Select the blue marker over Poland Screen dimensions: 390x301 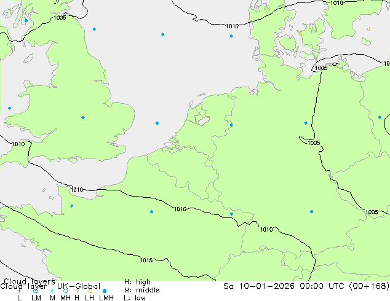pos(380,117)
